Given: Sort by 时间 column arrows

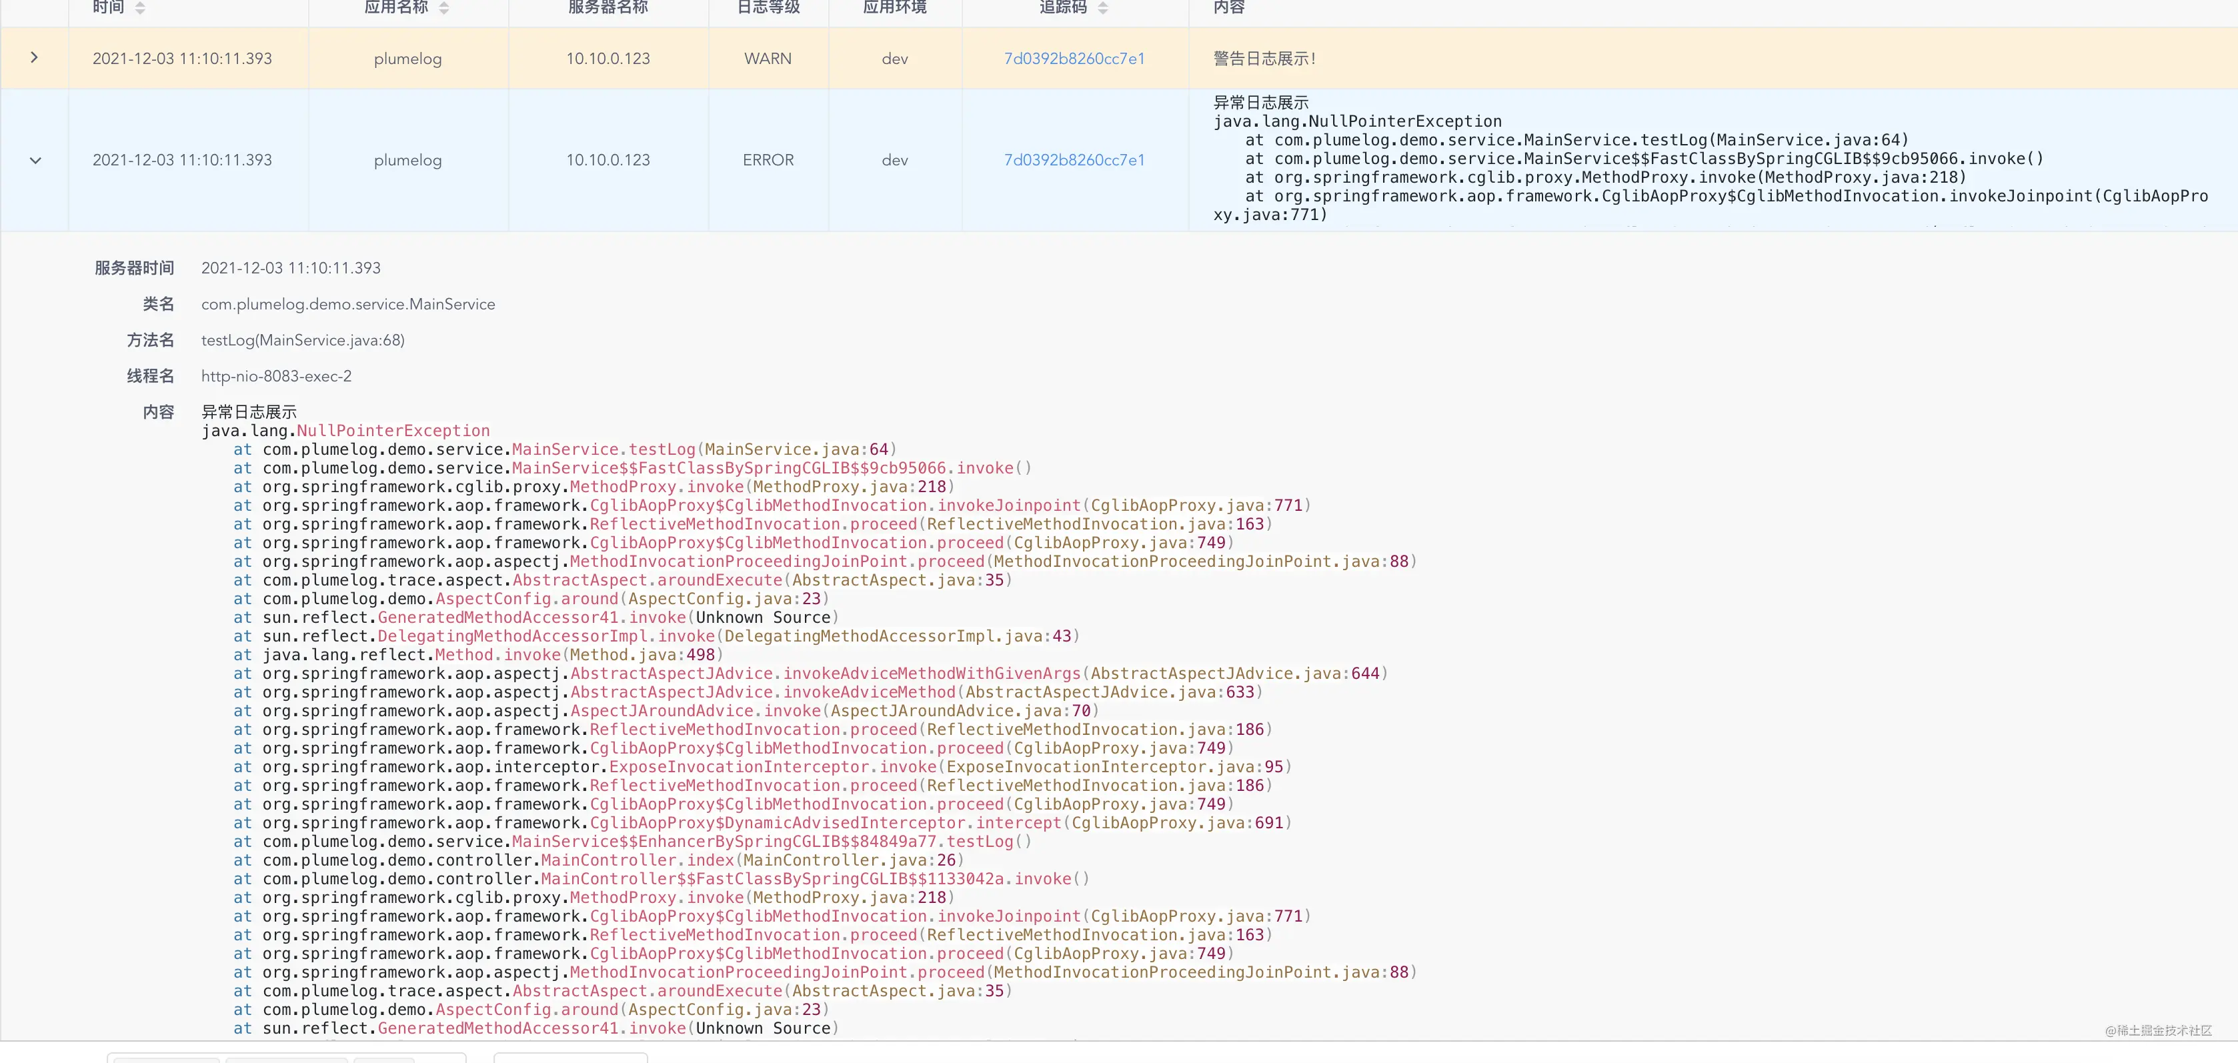Looking at the screenshot, I should pos(140,8).
